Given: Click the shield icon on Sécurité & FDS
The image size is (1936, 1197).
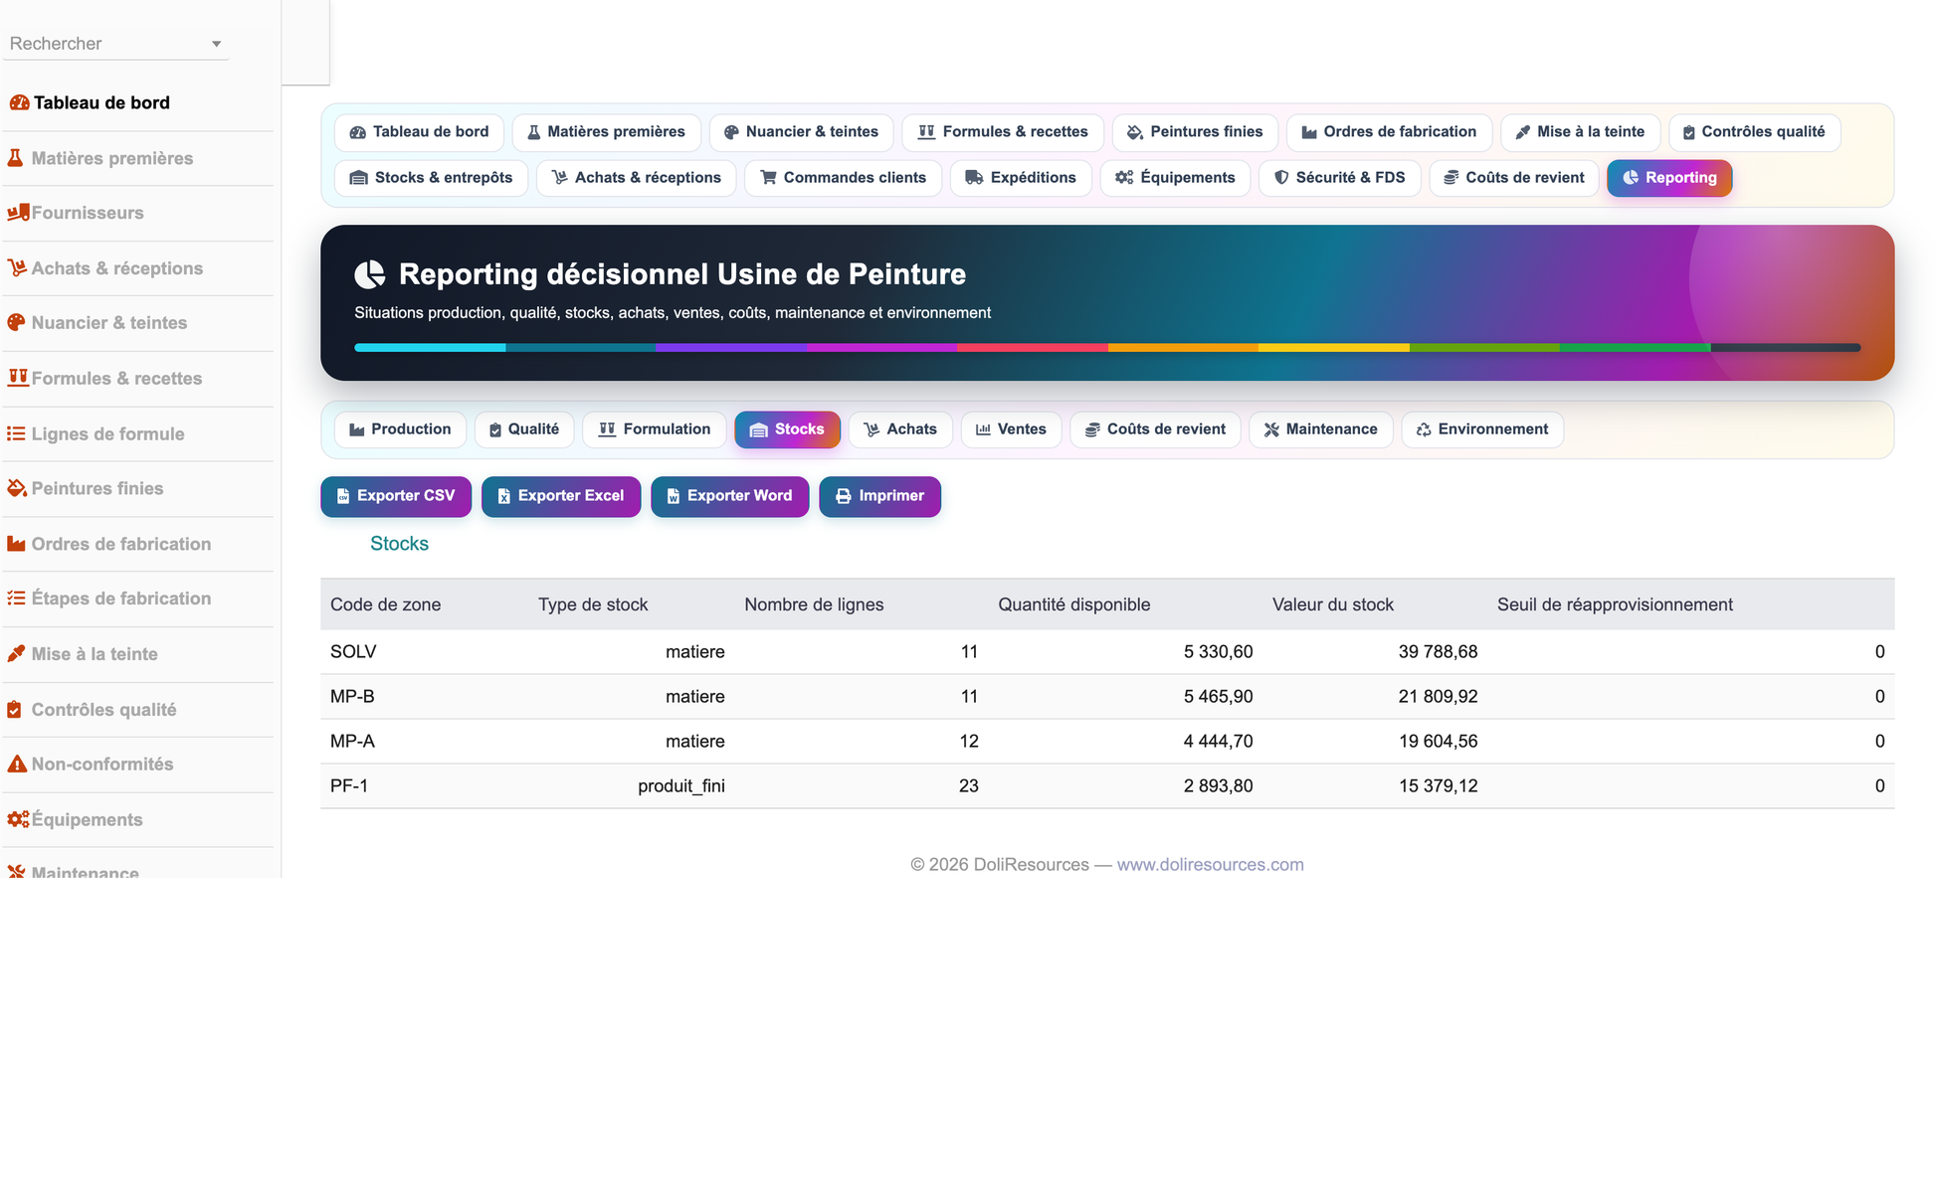Looking at the screenshot, I should tap(1281, 178).
